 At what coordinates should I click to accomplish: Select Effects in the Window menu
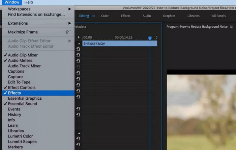pos(14,93)
